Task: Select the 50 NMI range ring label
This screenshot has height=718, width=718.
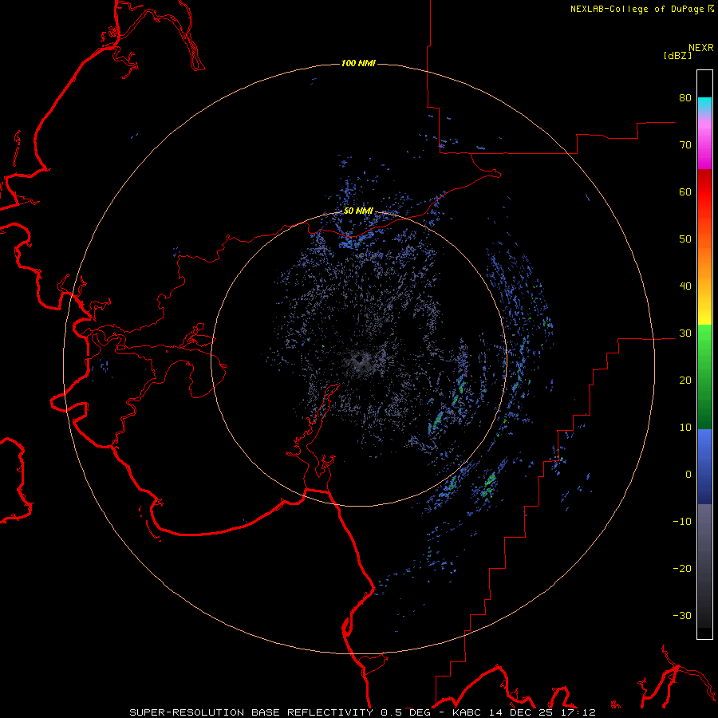Action: [x=358, y=211]
